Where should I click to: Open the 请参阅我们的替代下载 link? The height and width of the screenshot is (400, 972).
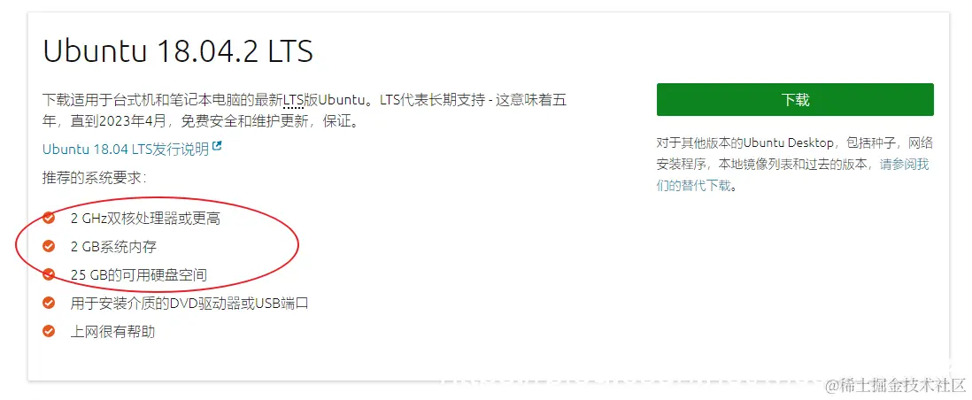(x=792, y=175)
